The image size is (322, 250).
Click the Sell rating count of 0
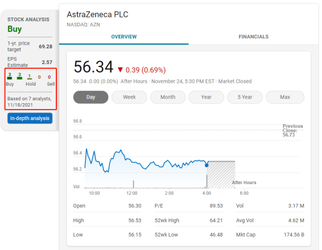[49, 77]
